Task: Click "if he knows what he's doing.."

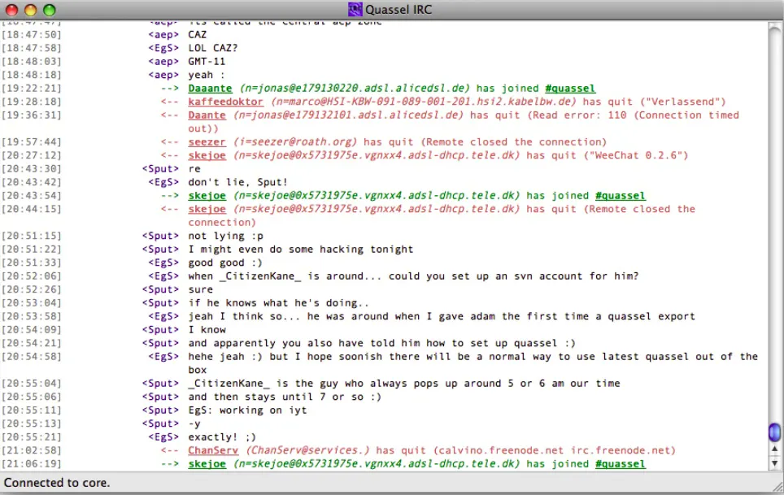Action: pos(278,303)
